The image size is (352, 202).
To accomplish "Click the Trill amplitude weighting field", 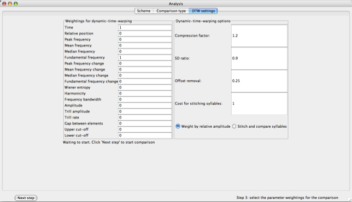I will [145, 111].
